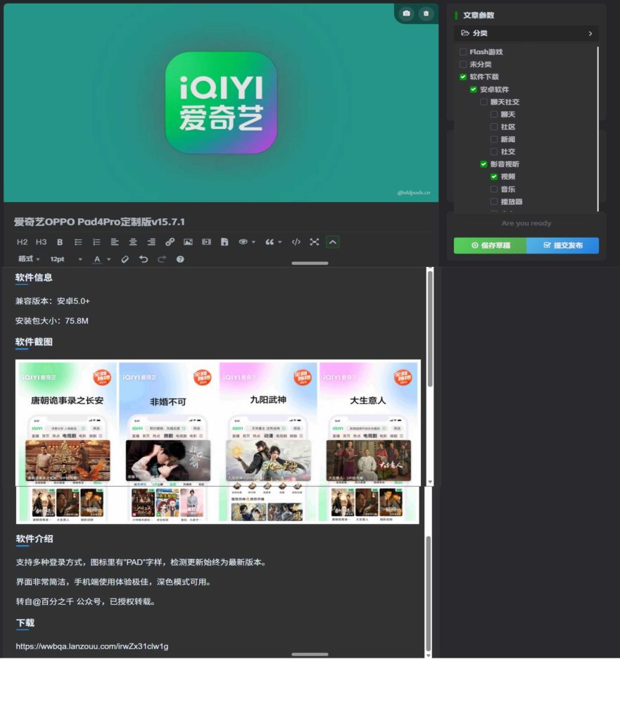Open the editor help icon
Screen dimensions: 620x721
click(180, 259)
